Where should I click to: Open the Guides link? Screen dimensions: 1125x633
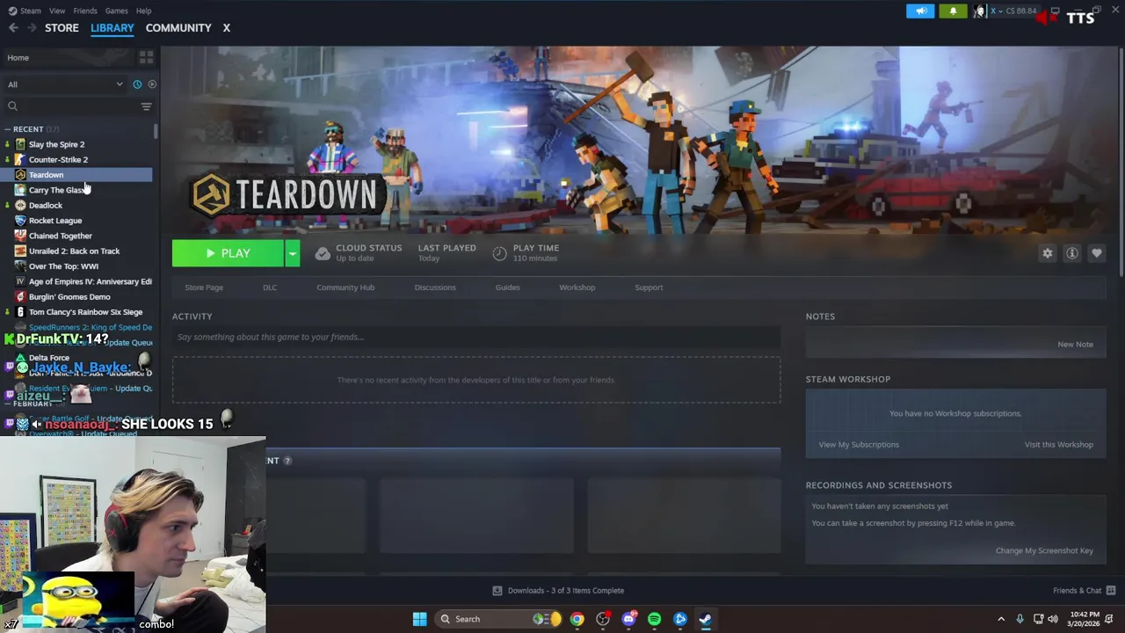[507, 287]
